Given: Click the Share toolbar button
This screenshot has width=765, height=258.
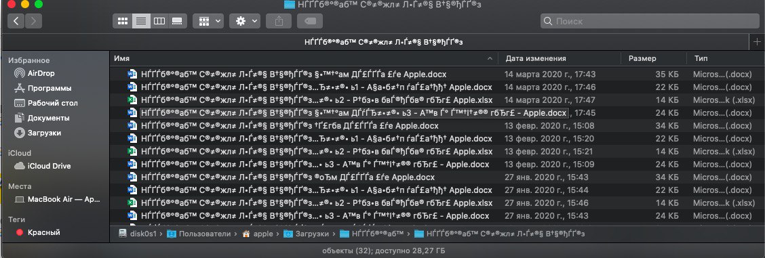Looking at the screenshot, I should click(279, 21).
